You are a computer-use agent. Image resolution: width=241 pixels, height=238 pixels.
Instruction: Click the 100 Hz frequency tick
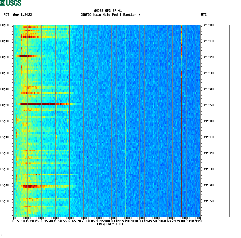(x=106, y=221)
